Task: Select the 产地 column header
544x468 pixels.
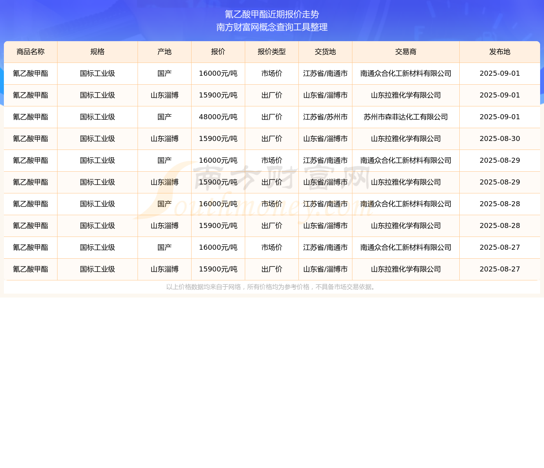Action: 165,52
